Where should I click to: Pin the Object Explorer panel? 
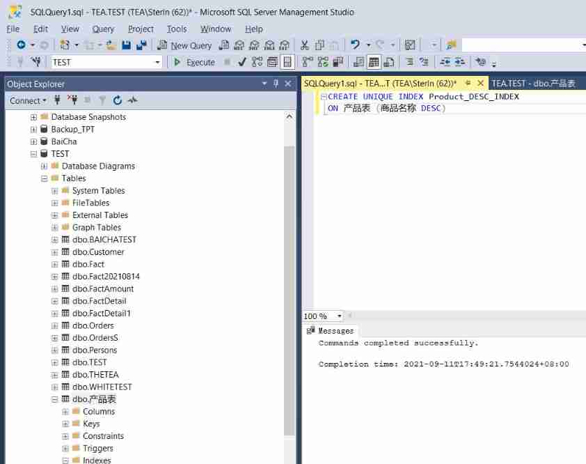point(276,84)
